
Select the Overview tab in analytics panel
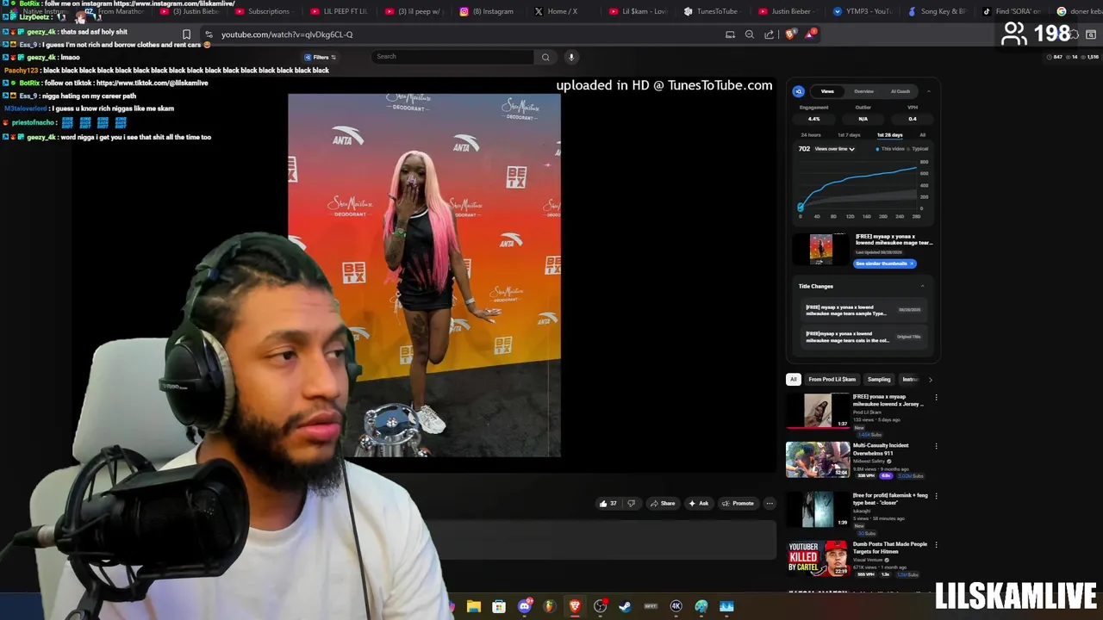(x=863, y=91)
